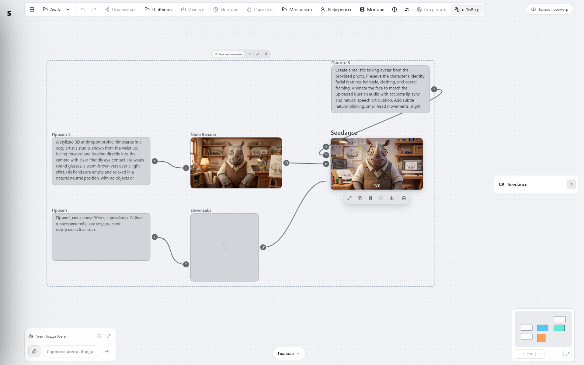Click the help question mark icon
The width and height of the screenshot is (584, 365).
pos(395,9)
